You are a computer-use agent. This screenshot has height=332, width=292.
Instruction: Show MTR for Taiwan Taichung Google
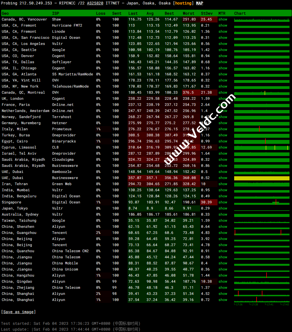pyautogui.click(x=223, y=221)
